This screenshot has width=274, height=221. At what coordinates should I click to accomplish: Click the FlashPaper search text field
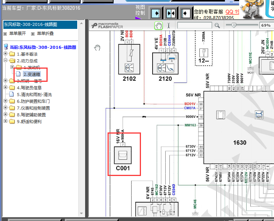coord(195,26)
